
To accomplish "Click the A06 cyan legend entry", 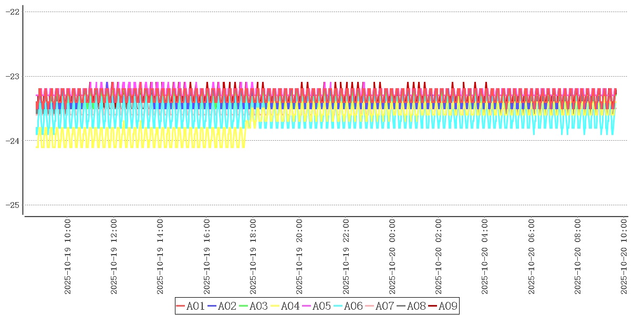I will coord(348,306).
